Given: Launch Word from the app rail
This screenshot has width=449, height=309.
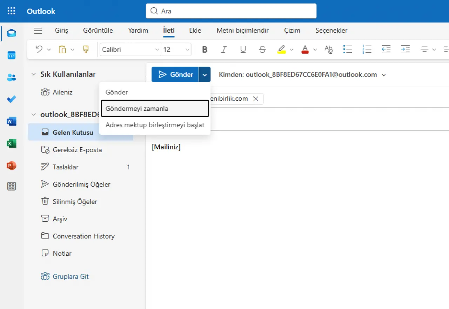Looking at the screenshot, I should tap(12, 122).
